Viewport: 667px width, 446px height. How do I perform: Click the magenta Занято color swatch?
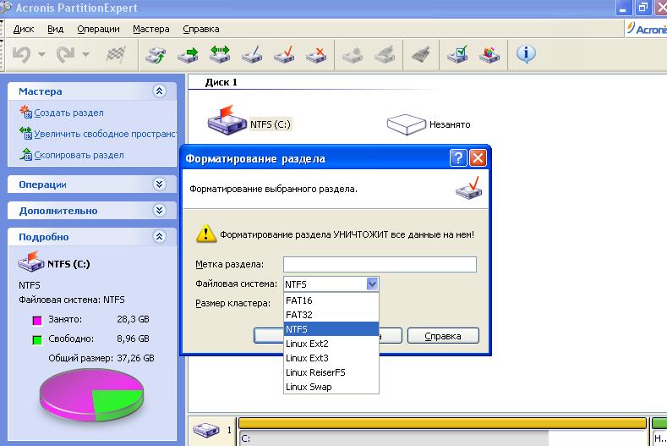click(37, 321)
